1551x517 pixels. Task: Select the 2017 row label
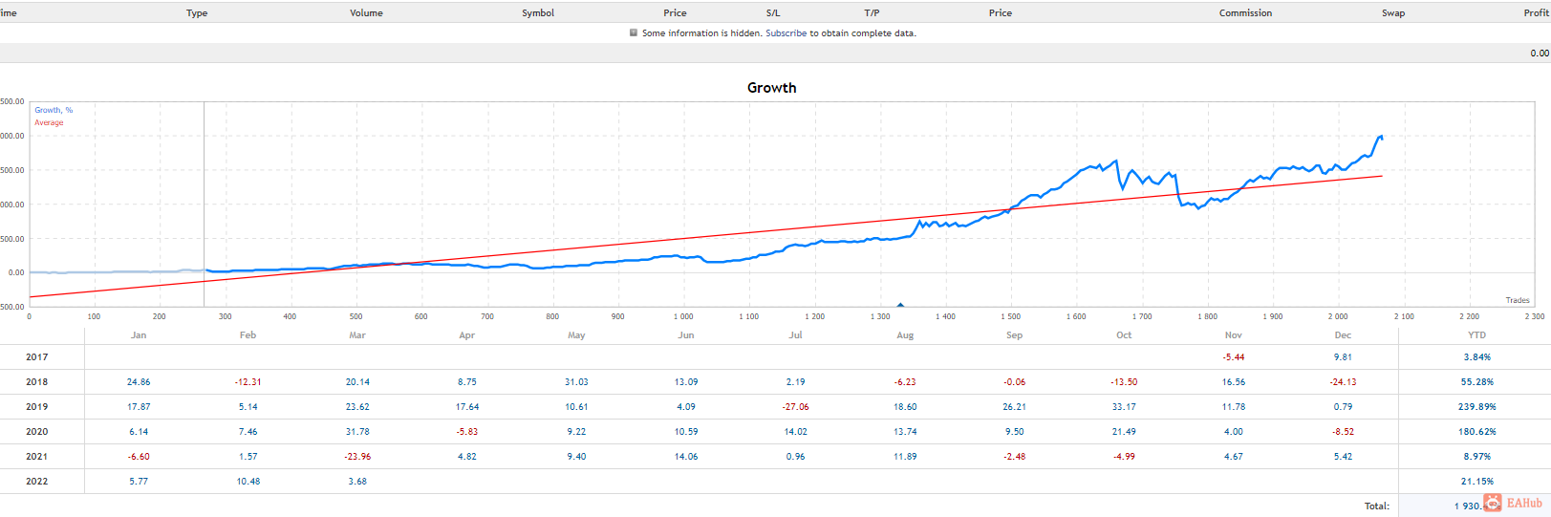(37, 357)
